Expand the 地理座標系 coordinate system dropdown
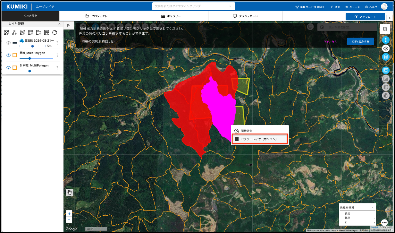Screen dimensions: 395x233 pos(373,208)
